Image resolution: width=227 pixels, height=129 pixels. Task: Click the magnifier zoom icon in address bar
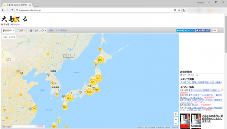pos(175,10)
